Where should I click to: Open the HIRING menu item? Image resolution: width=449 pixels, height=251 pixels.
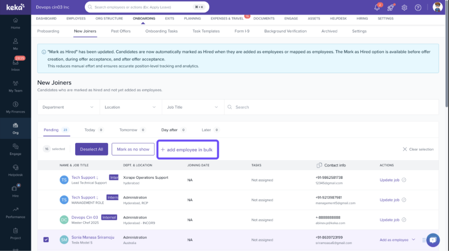pos(362,18)
